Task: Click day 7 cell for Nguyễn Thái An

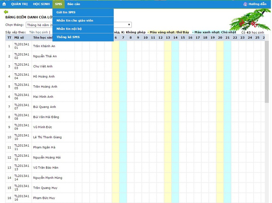Action: click(x=123, y=56)
